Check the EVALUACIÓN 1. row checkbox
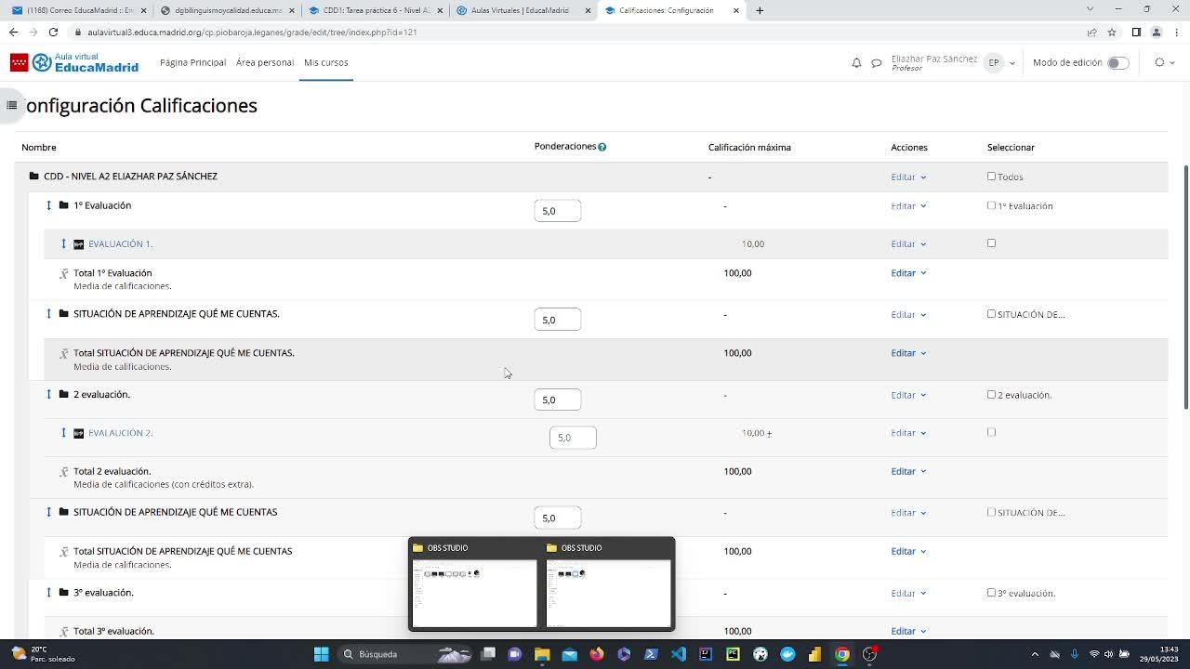Image resolution: width=1190 pixels, height=669 pixels. pyautogui.click(x=991, y=243)
